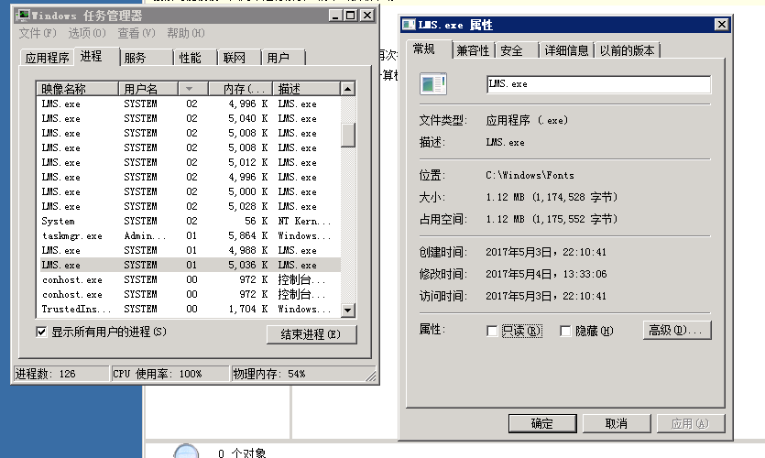Click the process list scrollbar thumb
Viewport: 765px width, 458px height.
[348, 135]
